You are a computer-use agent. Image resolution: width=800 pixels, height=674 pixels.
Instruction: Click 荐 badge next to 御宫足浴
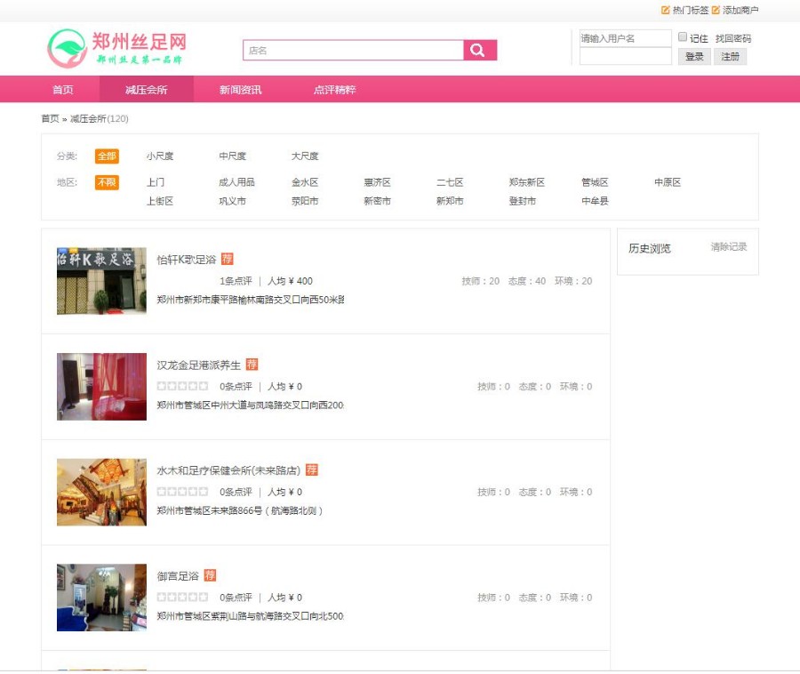point(210,575)
